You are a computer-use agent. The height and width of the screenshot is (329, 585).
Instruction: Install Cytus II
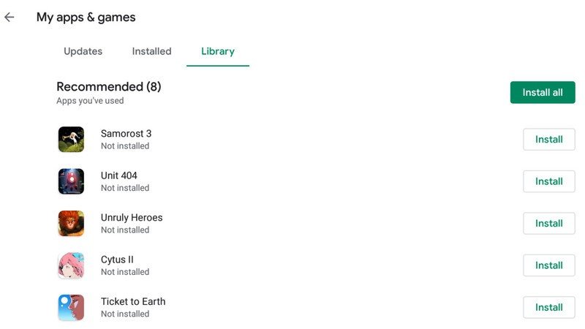pos(548,265)
